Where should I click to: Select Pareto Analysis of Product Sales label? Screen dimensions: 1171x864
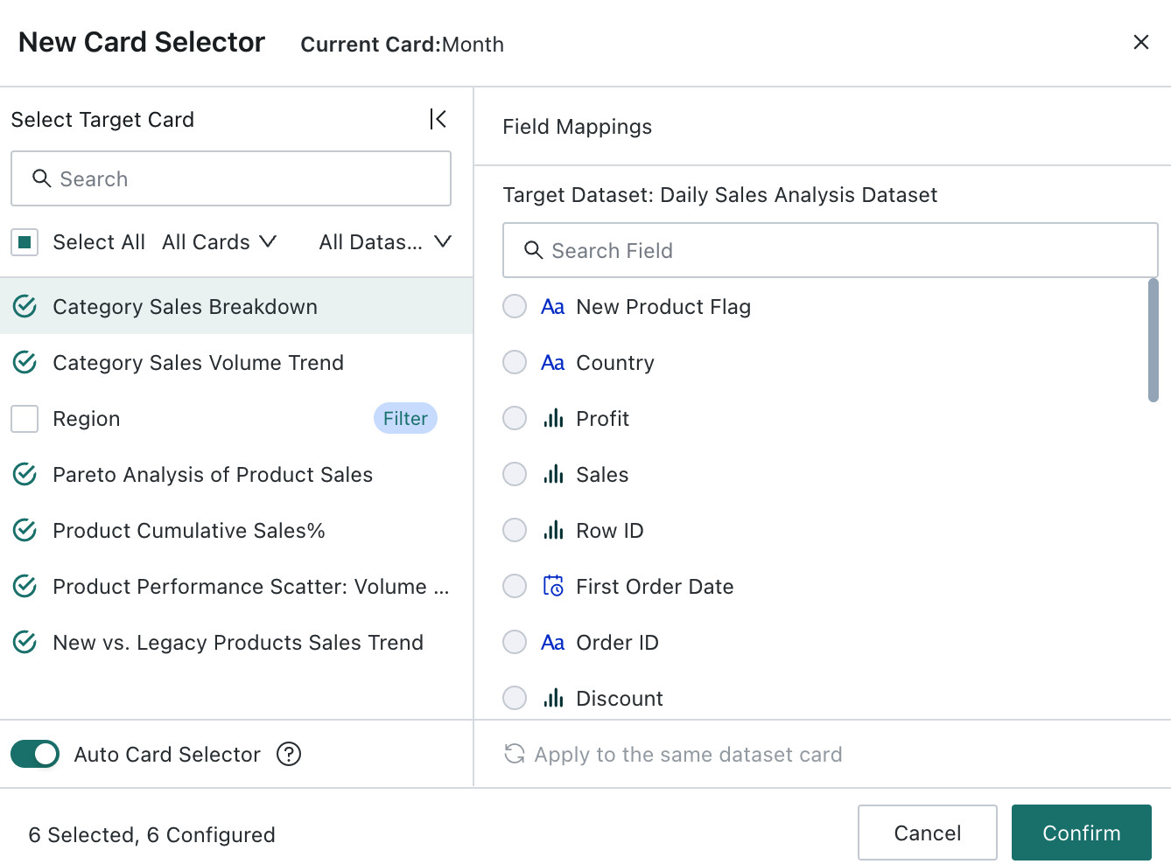point(213,475)
